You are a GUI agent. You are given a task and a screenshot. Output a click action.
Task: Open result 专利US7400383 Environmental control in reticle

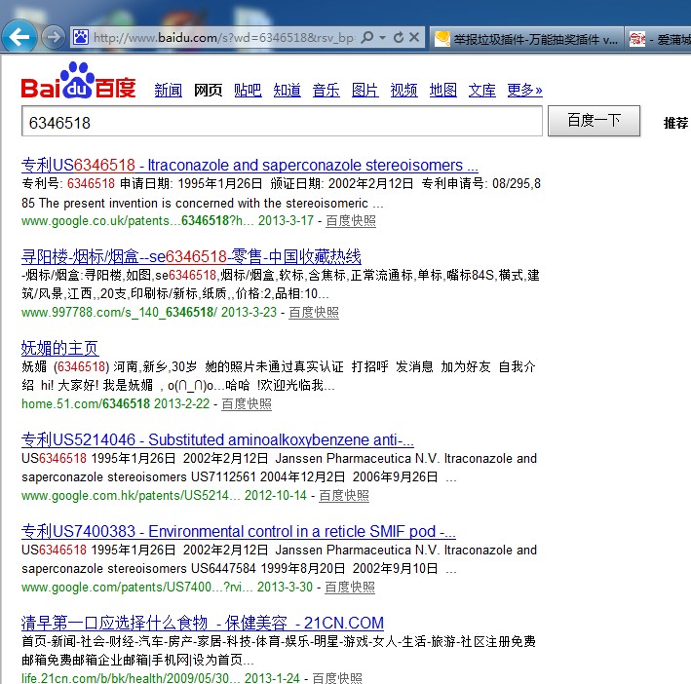pyautogui.click(x=239, y=532)
